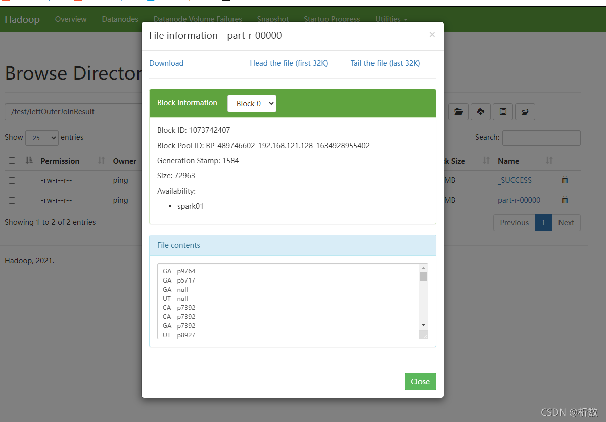This screenshot has width=606, height=422.
Task: Click the ping owner in part-r-00000 row
Action: (120, 200)
